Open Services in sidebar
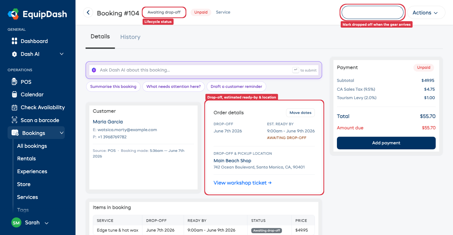 click(27, 197)
